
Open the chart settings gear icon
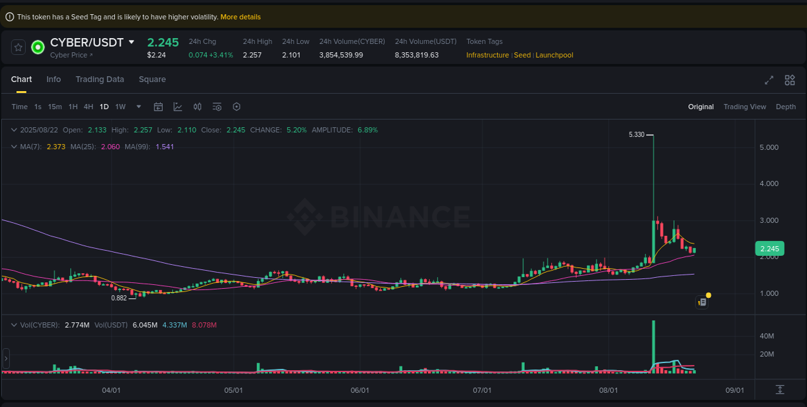click(236, 107)
